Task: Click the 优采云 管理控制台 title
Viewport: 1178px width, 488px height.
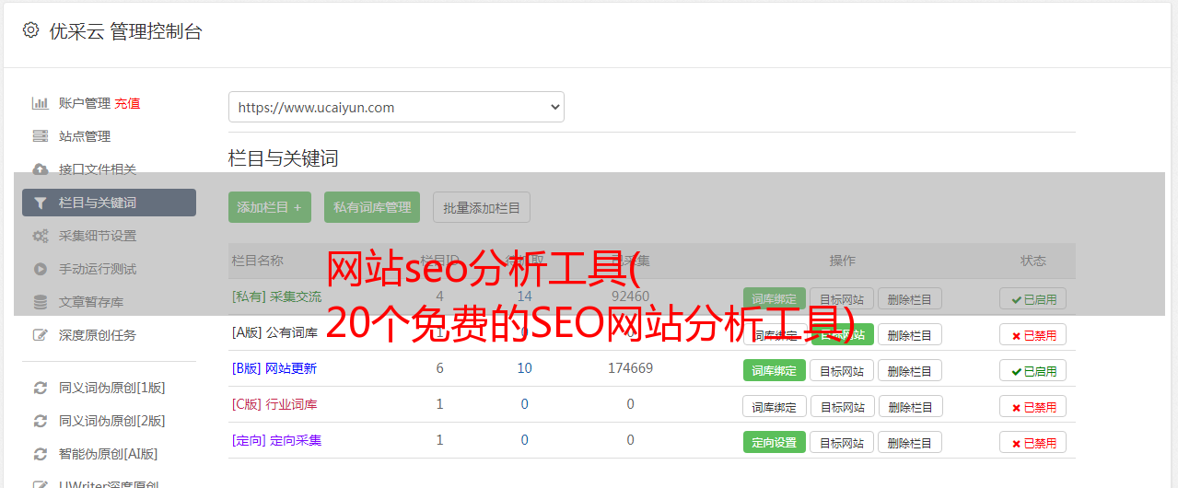Action: tap(125, 31)
